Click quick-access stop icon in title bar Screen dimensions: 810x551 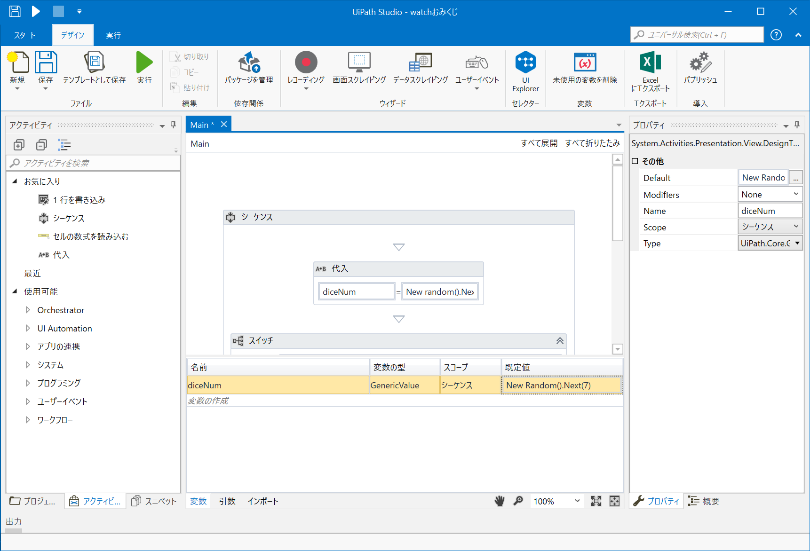pyautogui.click(x=58, y=11)
